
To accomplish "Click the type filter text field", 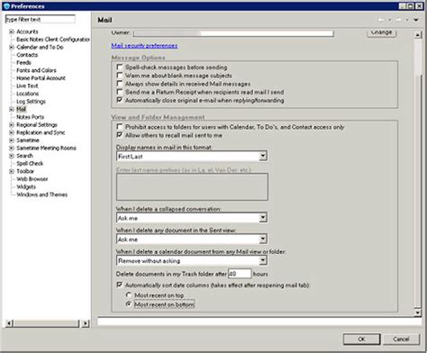I will tap(41, 19).
